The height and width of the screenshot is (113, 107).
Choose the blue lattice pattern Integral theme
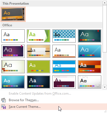(64, 36)
